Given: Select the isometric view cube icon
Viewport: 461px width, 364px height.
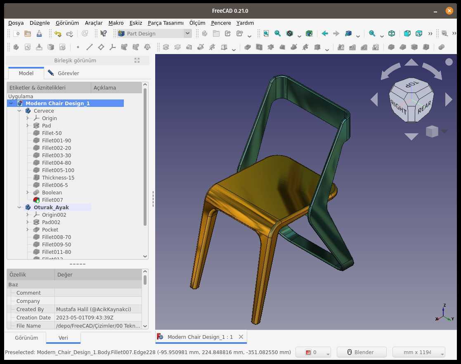Looking at the screenshot, I should coord(392,33).
